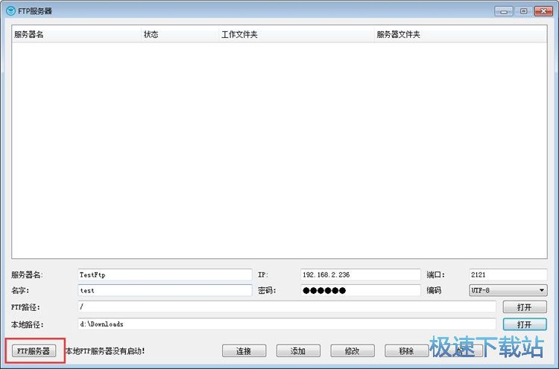The width and height of the screenshot is (559, 369).
Task: Click the FTP服务器 button at bottom left
Action: point(34,351)
